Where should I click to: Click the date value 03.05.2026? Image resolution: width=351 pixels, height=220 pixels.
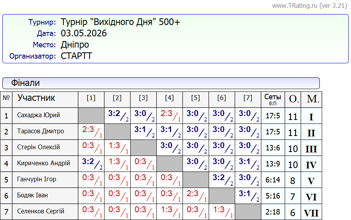click(84, 33)
